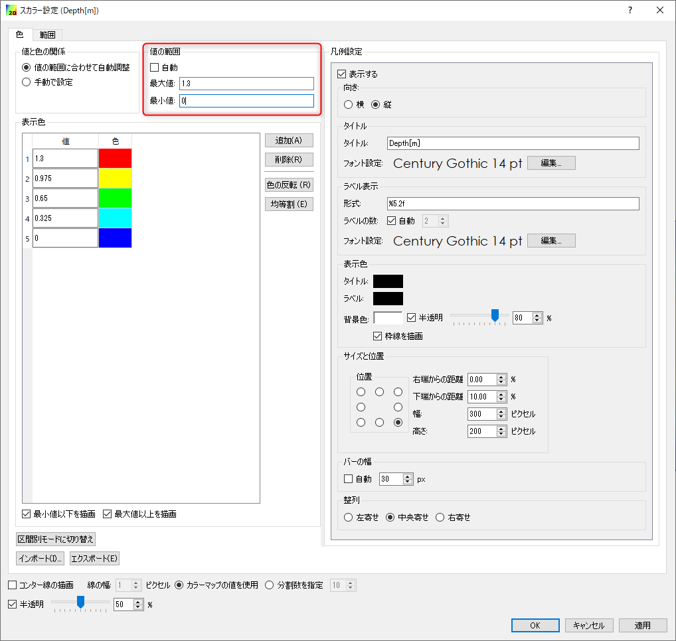Select 左寄せ alignment radio button
This screenshot has height=641, width=676.
[x=349, y=518]
